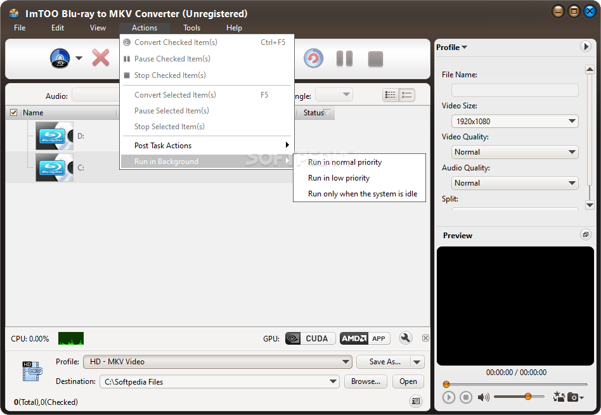601x415 pixels.
Task: Open the Help menu
Action: coord(234,28)
